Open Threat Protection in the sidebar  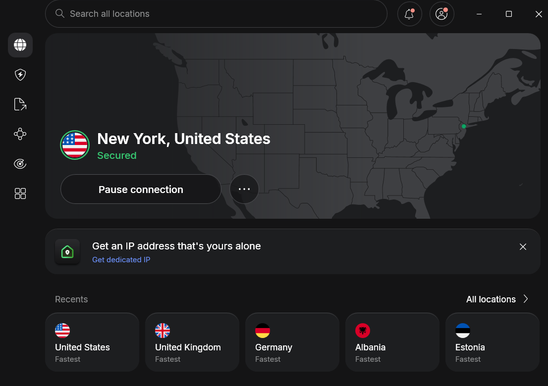[20, 74]
